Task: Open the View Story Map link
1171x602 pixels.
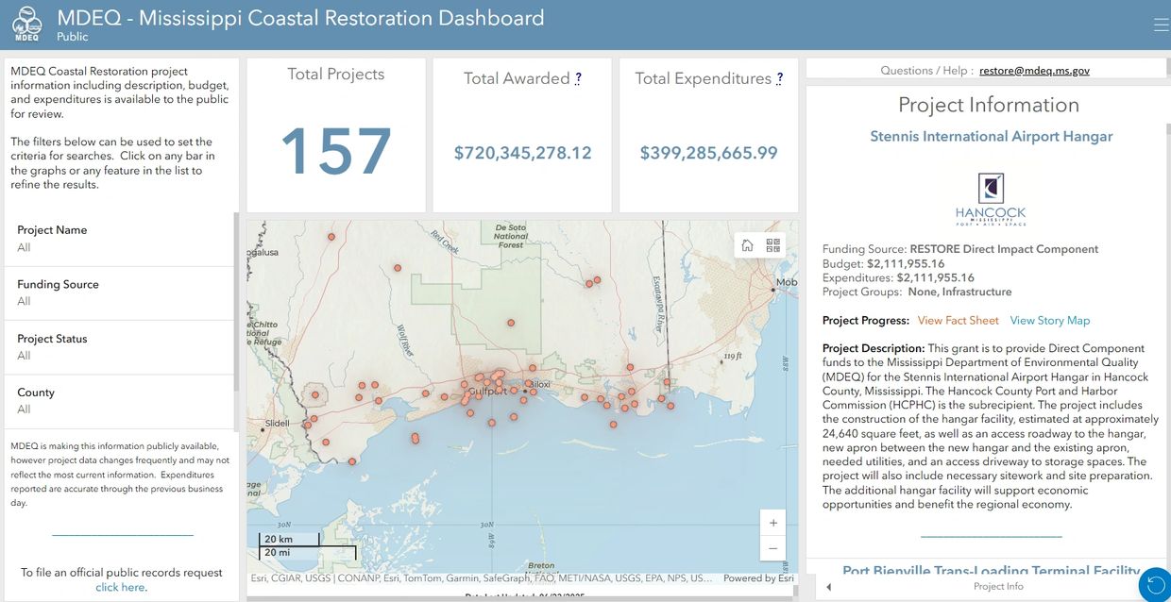Action: pos(1049,321)
